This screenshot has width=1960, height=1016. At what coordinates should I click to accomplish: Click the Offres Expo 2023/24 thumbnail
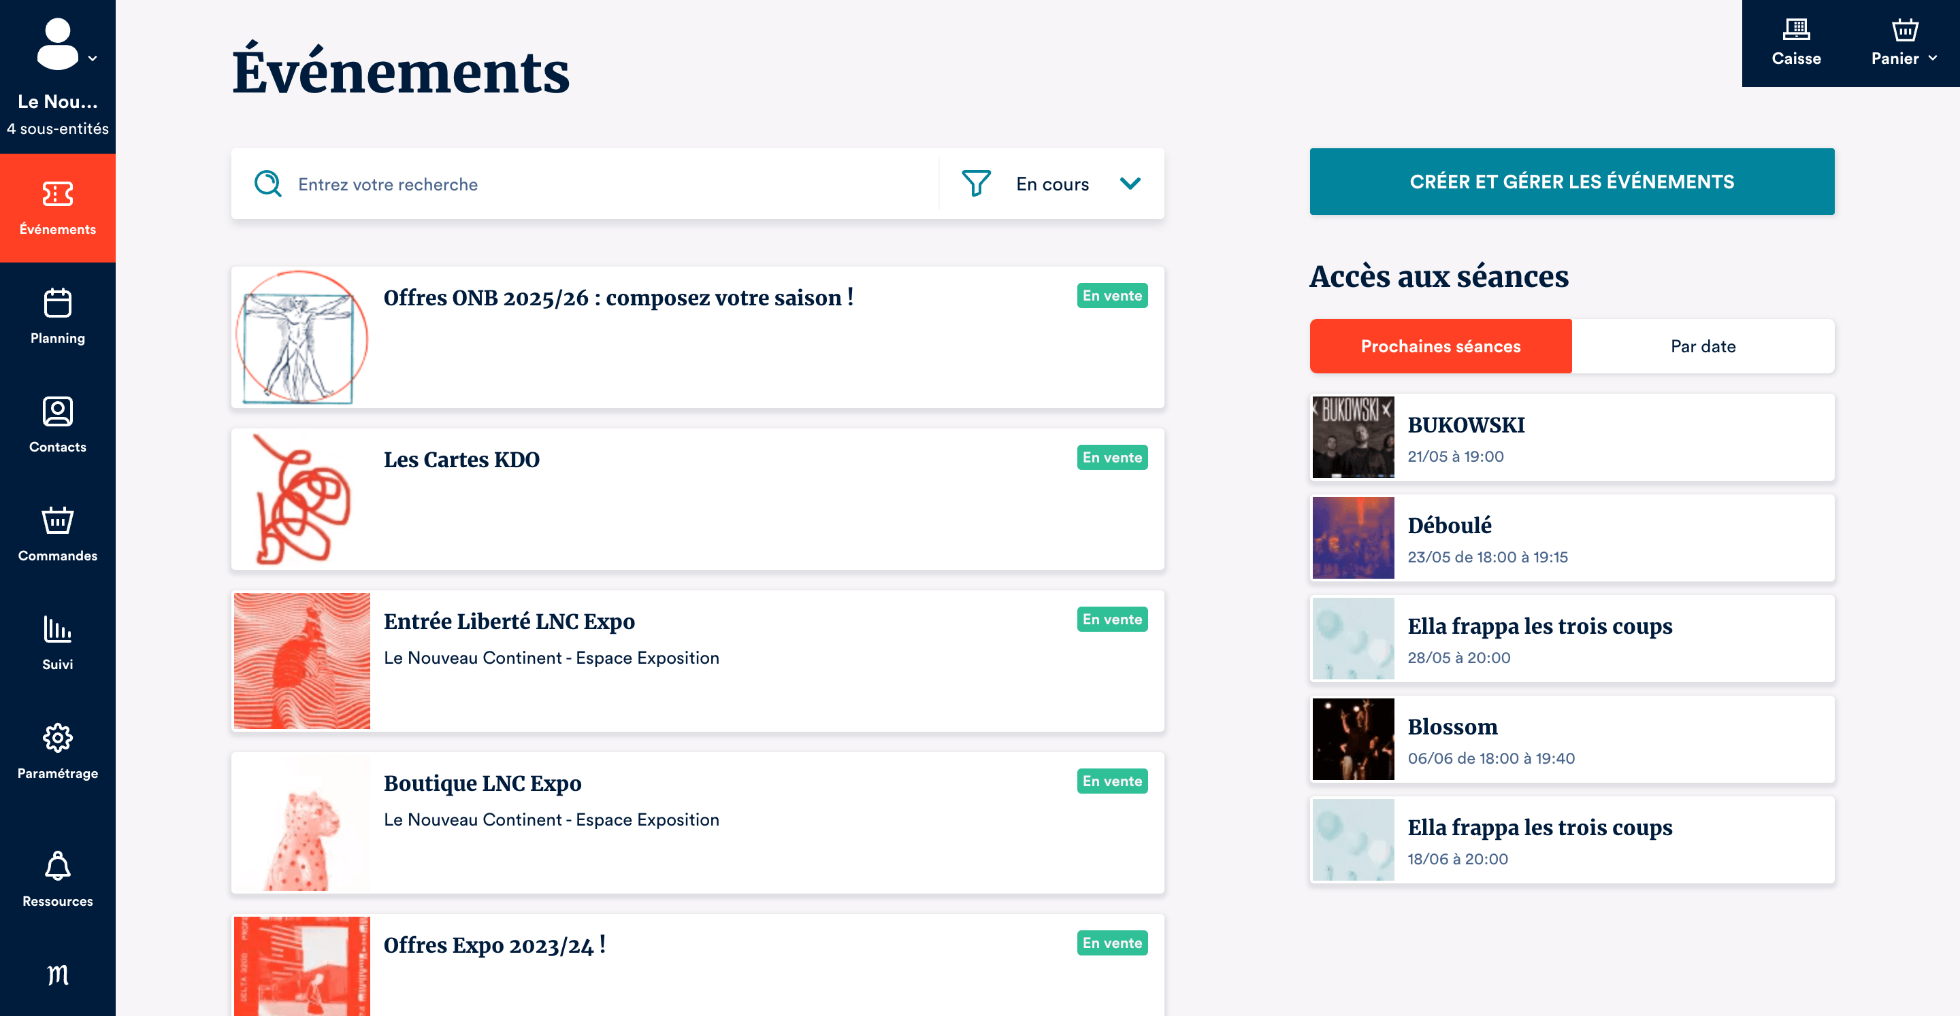pos(302,966)
